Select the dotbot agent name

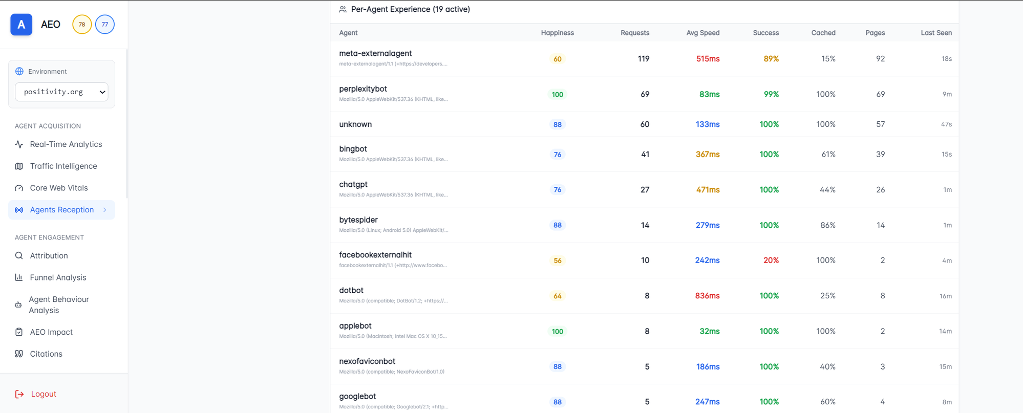click(x=351, y=290)
